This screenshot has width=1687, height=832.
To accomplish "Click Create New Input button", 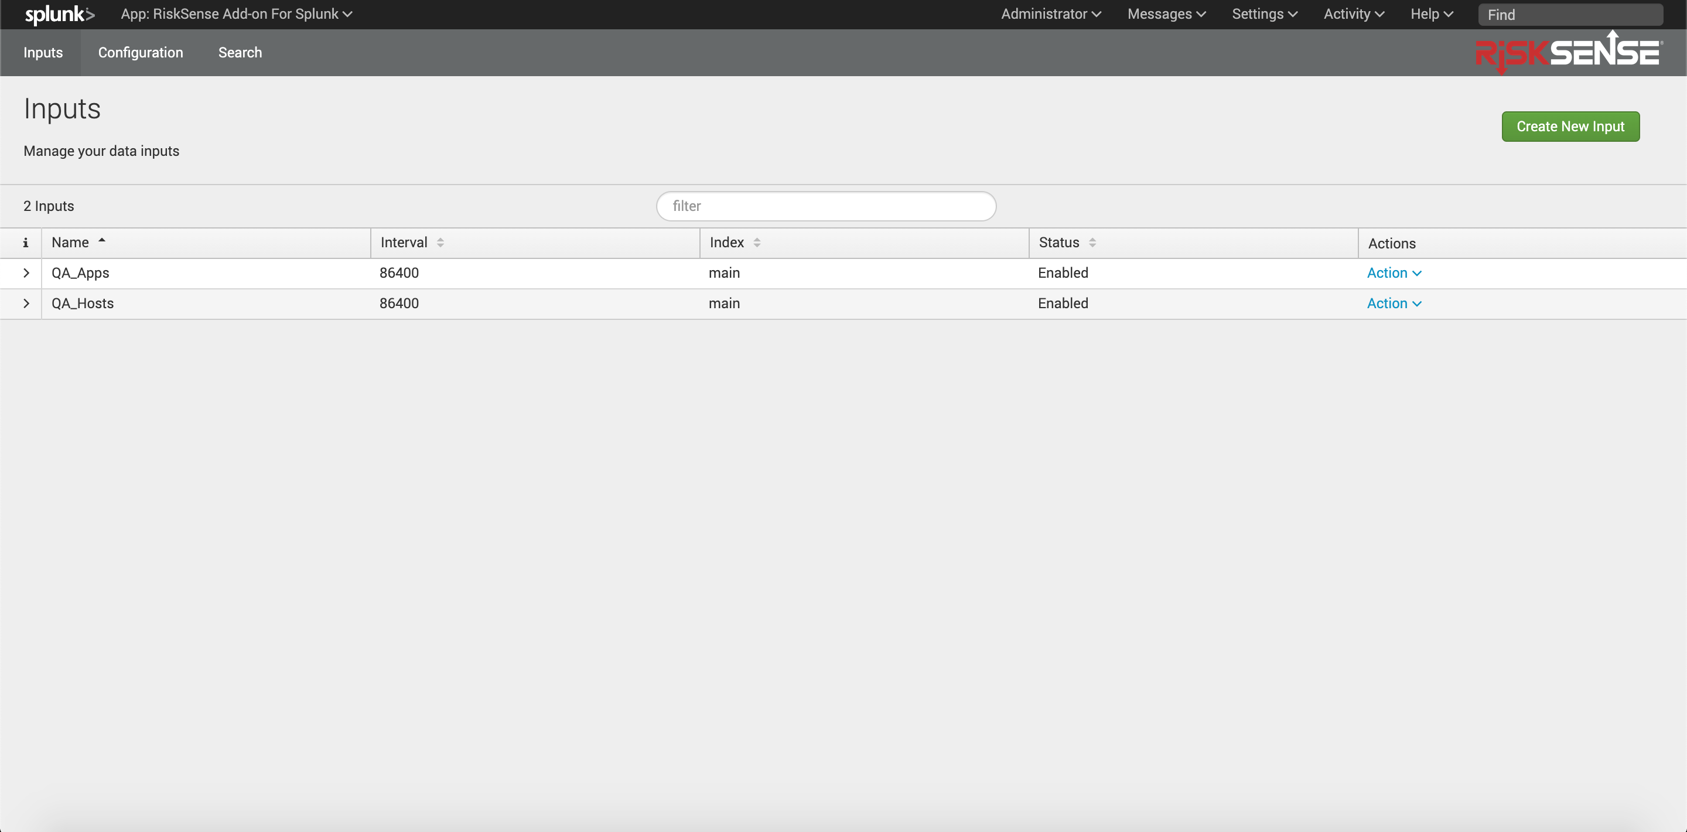I will (x=1570, y=127).
